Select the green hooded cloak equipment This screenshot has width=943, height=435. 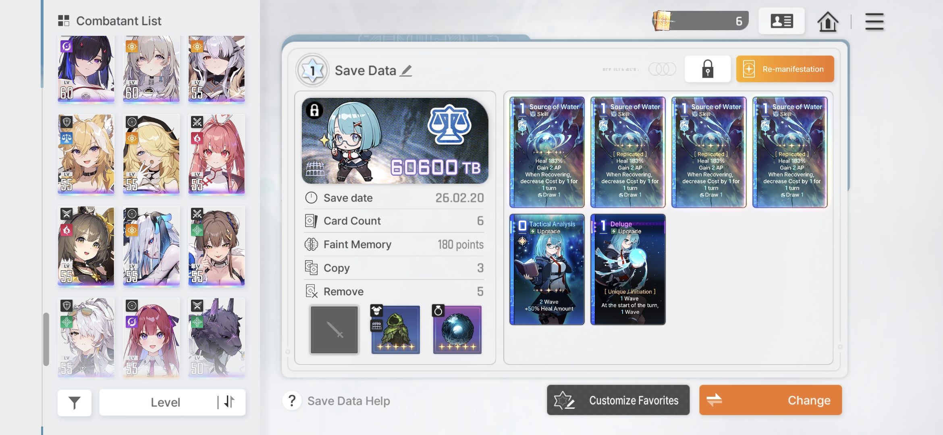(395, 330)
